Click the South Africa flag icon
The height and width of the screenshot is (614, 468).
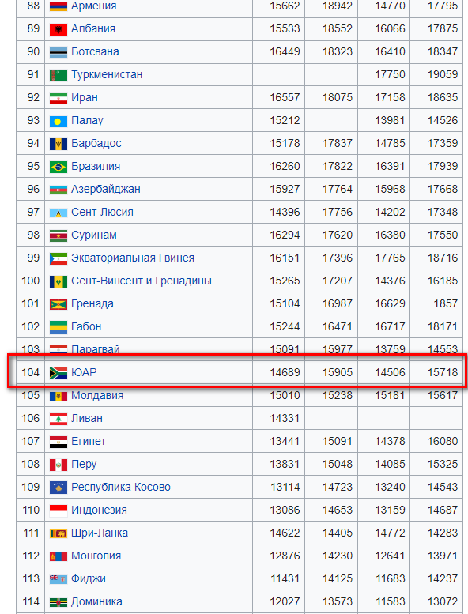pos(58,373)
